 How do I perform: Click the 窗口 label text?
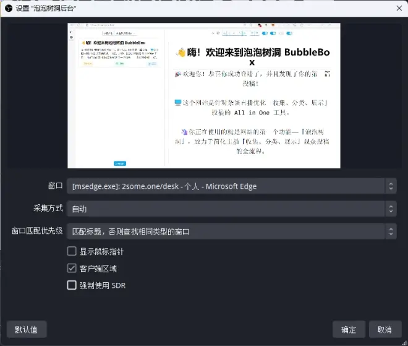click(x=56, y=186)
